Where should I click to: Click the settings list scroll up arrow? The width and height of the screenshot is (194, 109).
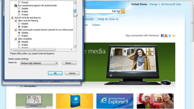point(75,2)
